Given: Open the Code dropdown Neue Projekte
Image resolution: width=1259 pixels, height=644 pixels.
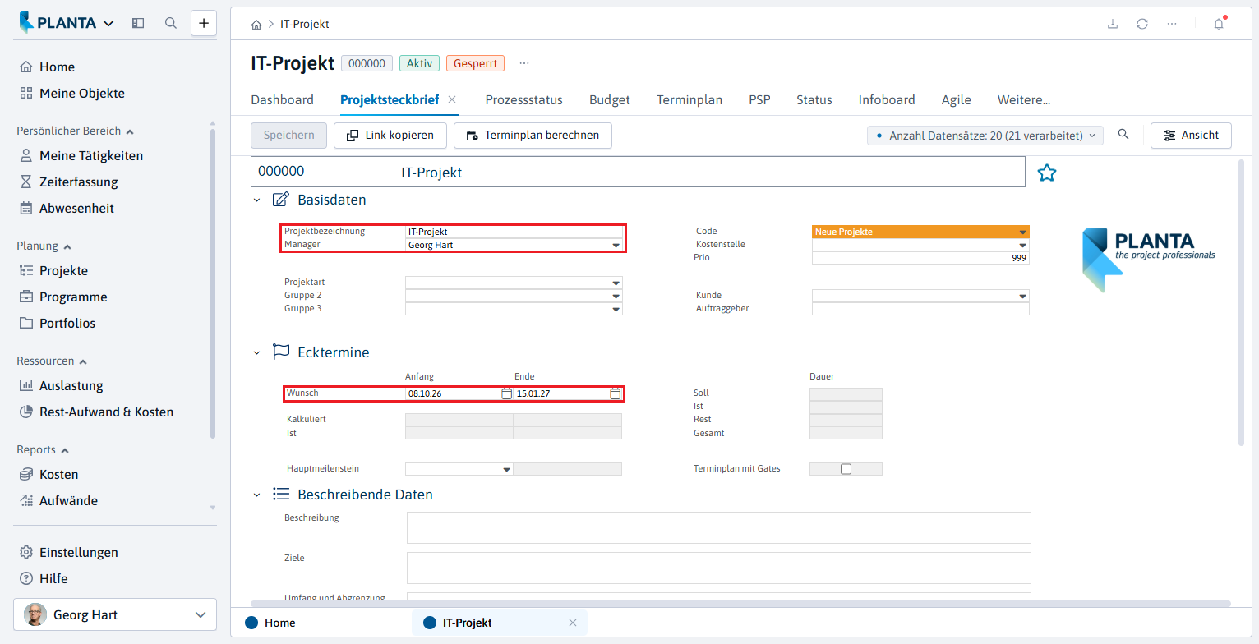Looking at the screenshot, I should point(1022,232).
